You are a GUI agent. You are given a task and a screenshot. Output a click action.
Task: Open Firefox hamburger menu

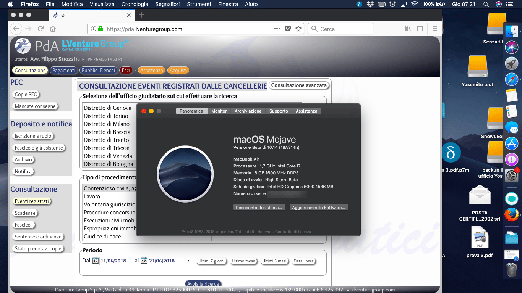point(435,29)
